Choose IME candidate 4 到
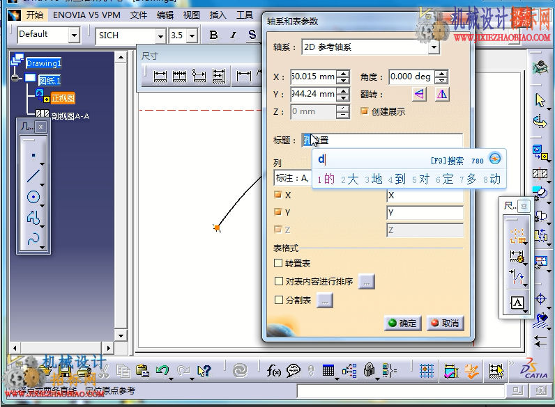The height and width of the screenshot is (407, 555). click(x=397, y=179)
